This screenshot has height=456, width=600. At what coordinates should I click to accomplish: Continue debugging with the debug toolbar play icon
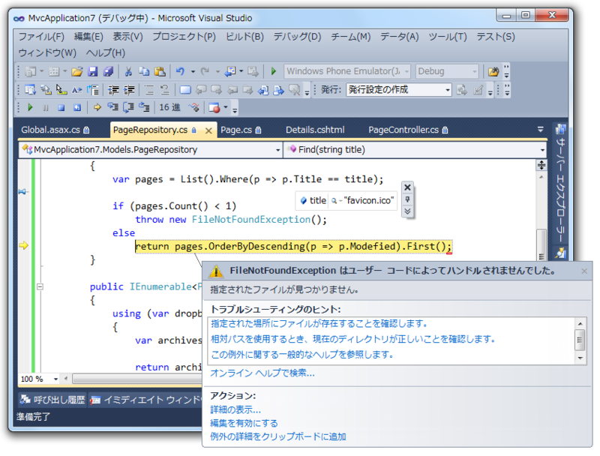30,107
